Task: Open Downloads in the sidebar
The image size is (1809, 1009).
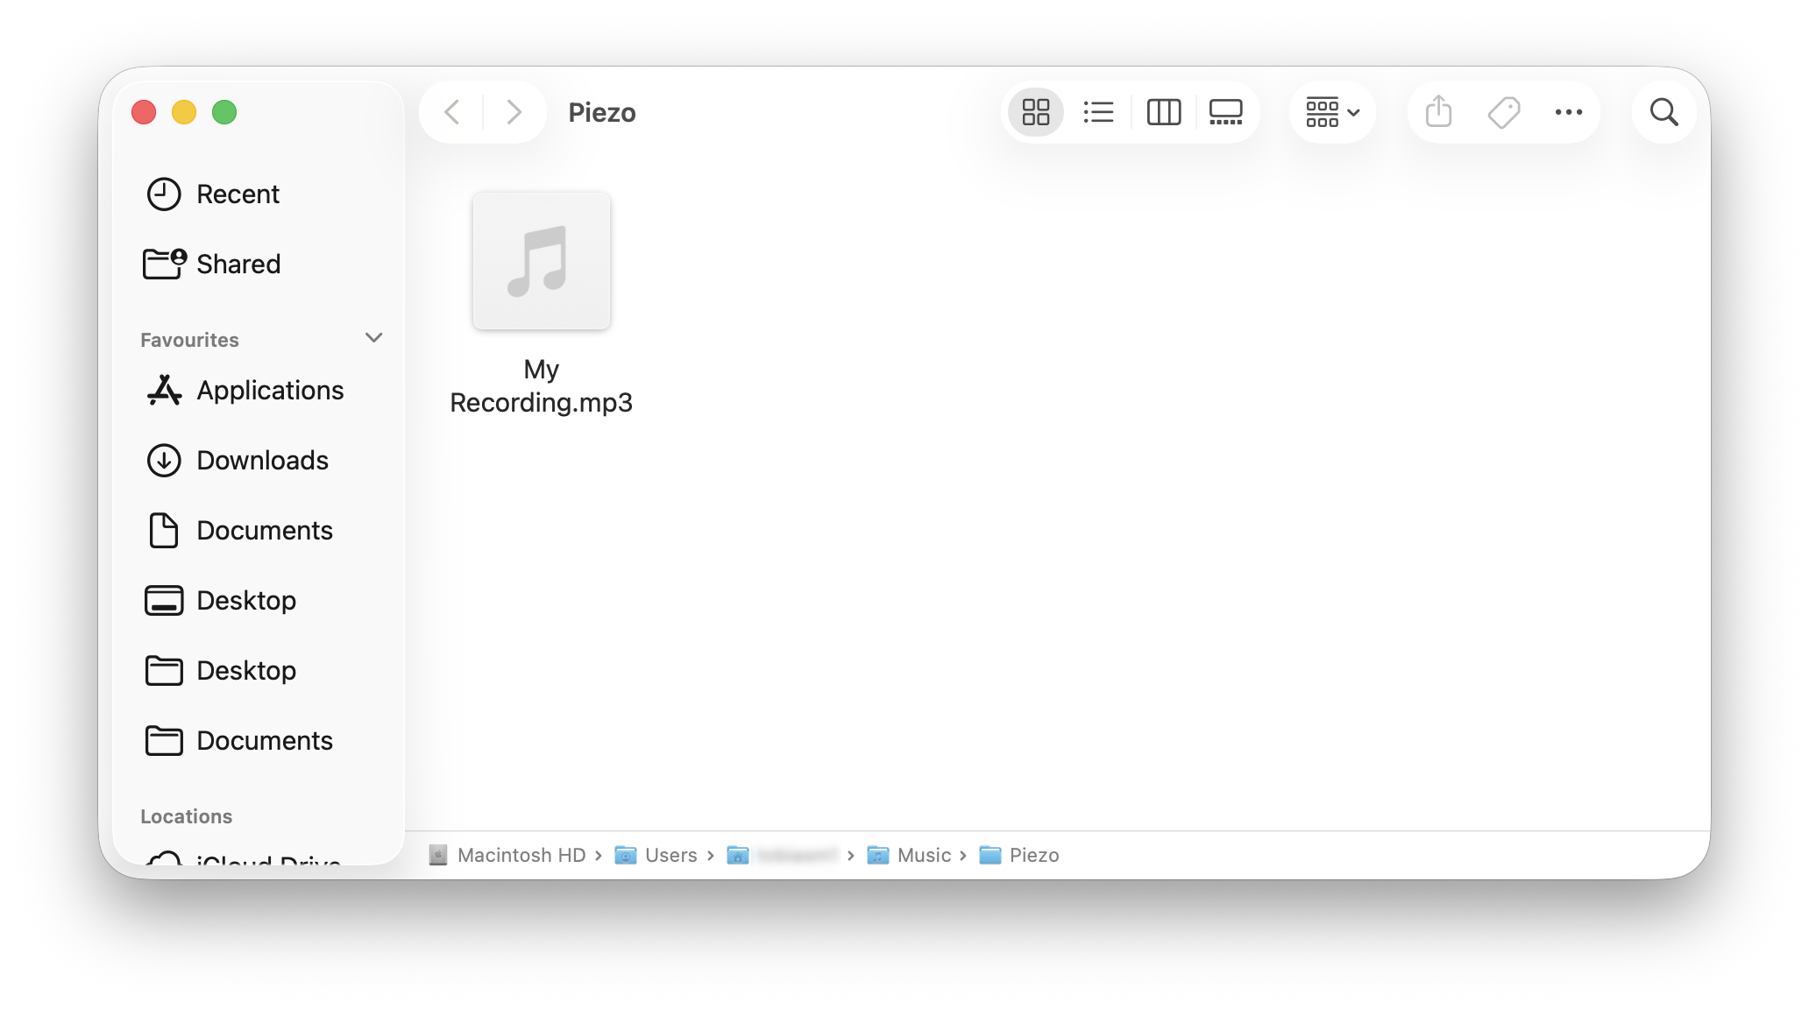Action: 258,460
